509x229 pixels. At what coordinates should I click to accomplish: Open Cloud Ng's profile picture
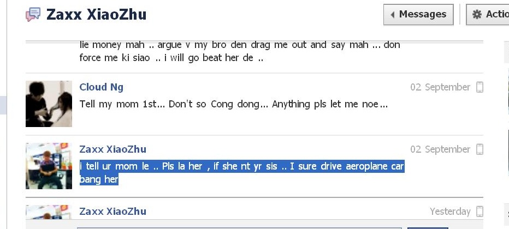tap(49, 104)
